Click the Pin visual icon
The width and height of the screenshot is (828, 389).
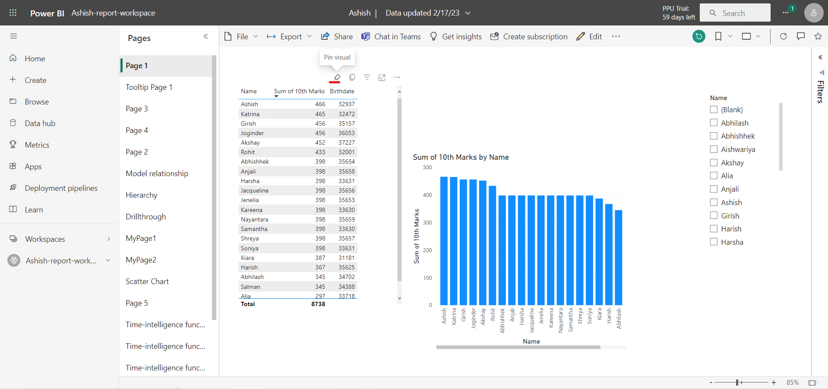(x=337, y=77)
